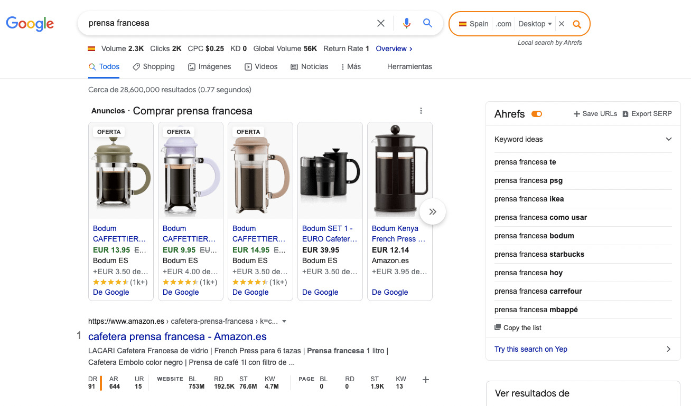
Task: Open cafetera prensa francesa - Amazon.es result
Action: click(178, 336)
